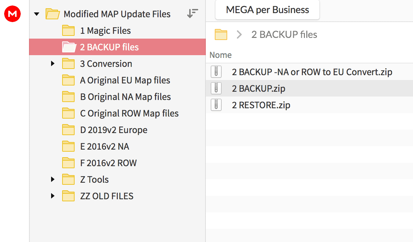This screenshot has width=413, height=242.
Task: Click zip icon of NA or ROW to EU Convert
Action: point(216,72)
